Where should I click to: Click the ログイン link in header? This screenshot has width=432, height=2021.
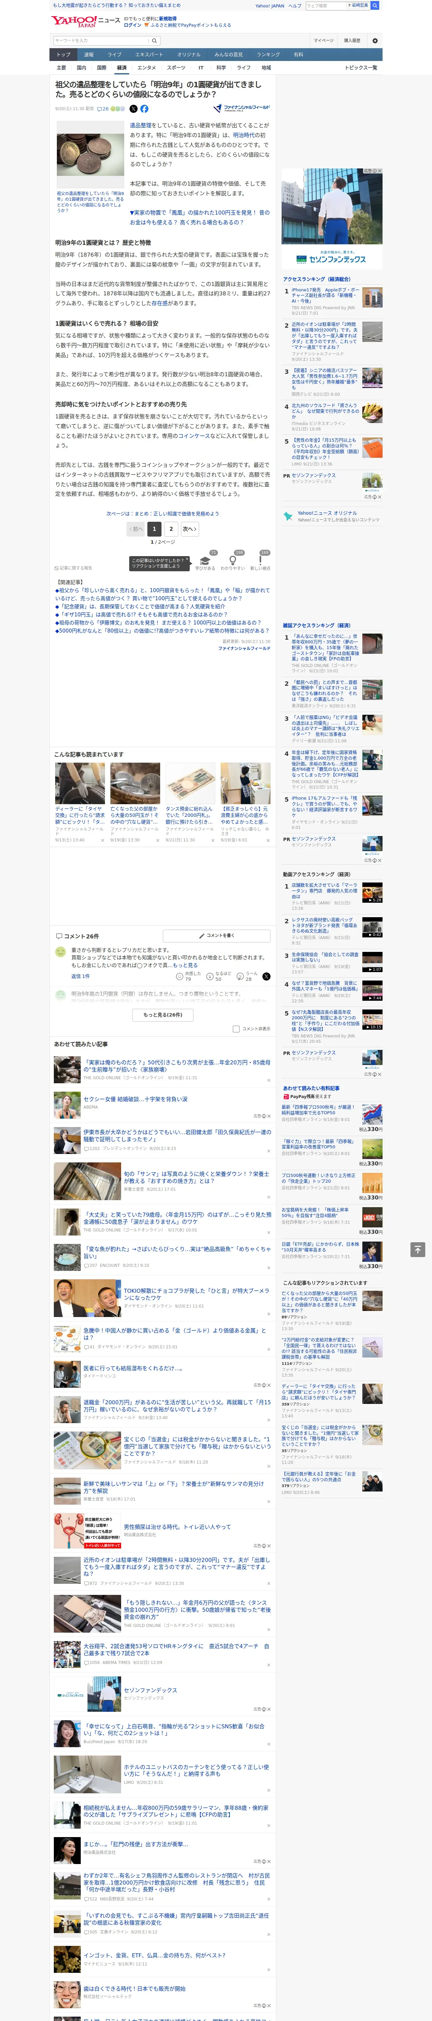pos(133,25)
